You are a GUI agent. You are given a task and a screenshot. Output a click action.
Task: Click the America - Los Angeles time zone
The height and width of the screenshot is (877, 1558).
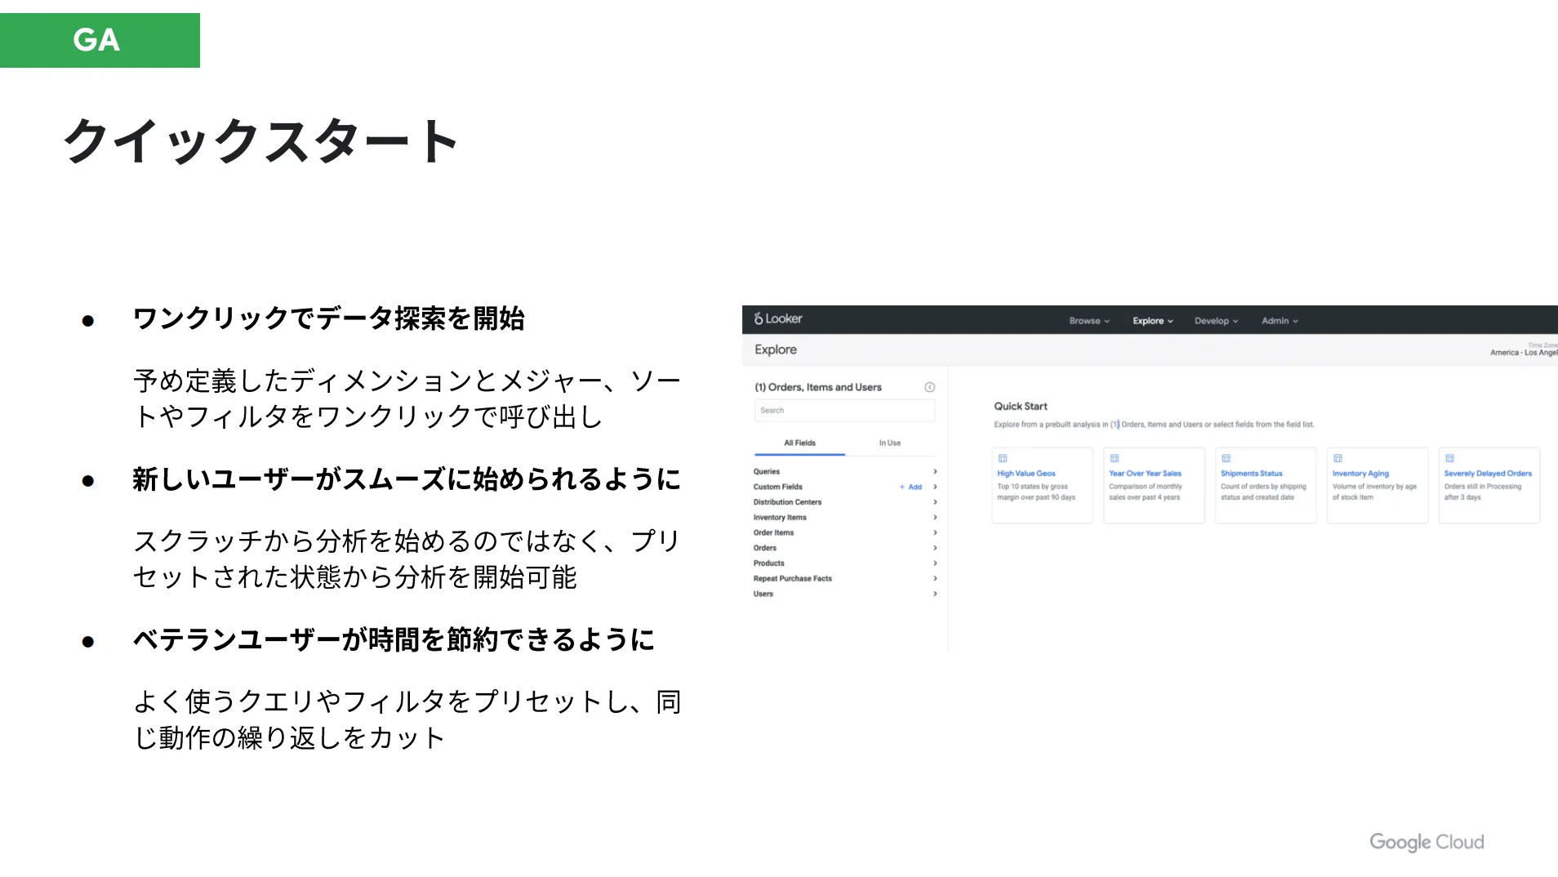pos(1524,353)
